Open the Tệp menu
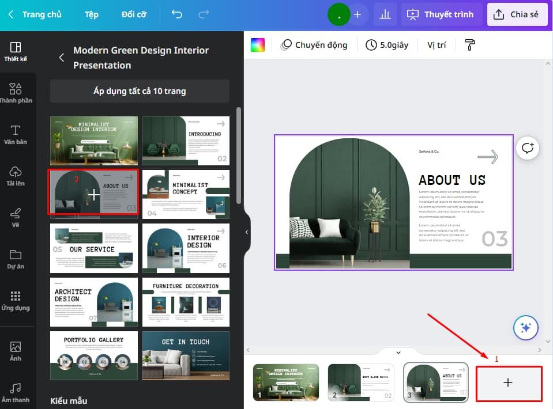This screenshot has width=553, height=409. (x=91, y=14)
